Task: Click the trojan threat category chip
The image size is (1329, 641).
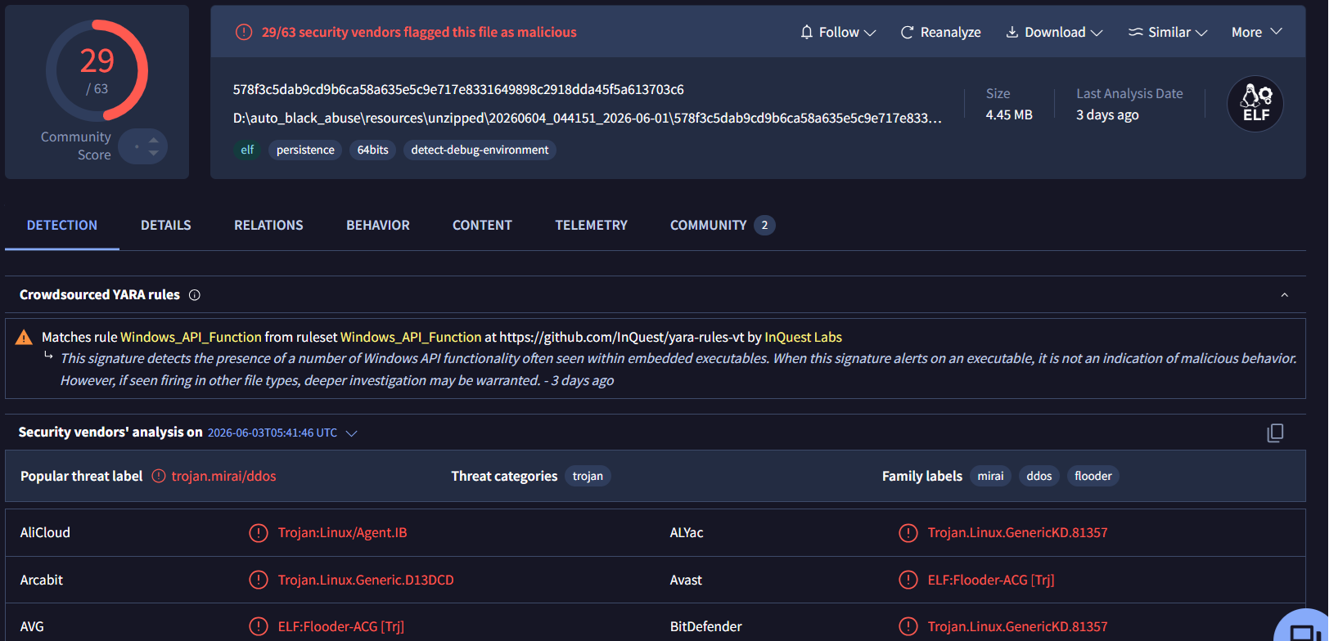Action: point(588,476)
